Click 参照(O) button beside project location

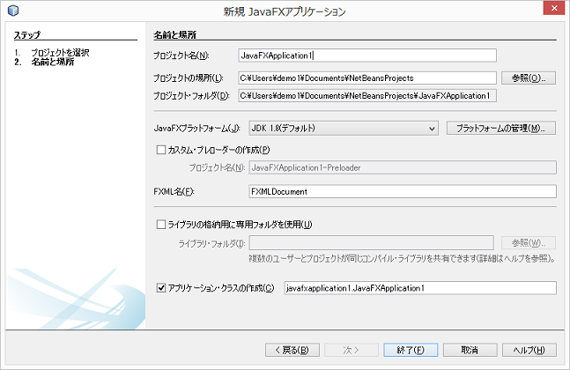click(529, 78)
